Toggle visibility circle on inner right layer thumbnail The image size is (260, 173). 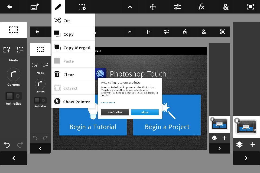(x=212, y=119)
